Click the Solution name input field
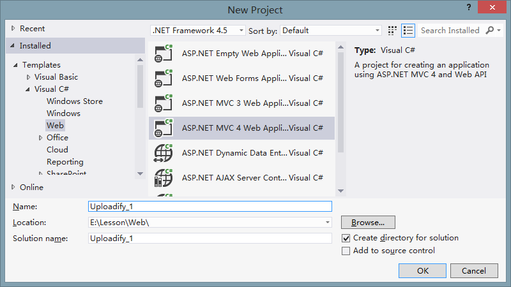This screenshot has height=287, width=511. click(x=210, y=239)
